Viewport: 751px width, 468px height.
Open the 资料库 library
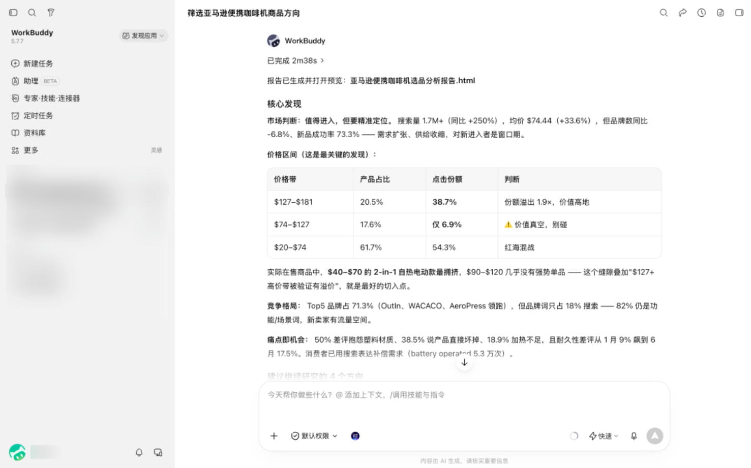pyautogui.click(x=28, y=133)
